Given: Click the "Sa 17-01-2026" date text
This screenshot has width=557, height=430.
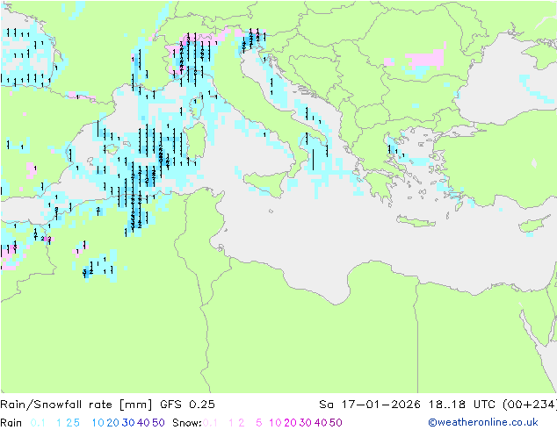Looking at the screenshot, I should pos(370,405).
